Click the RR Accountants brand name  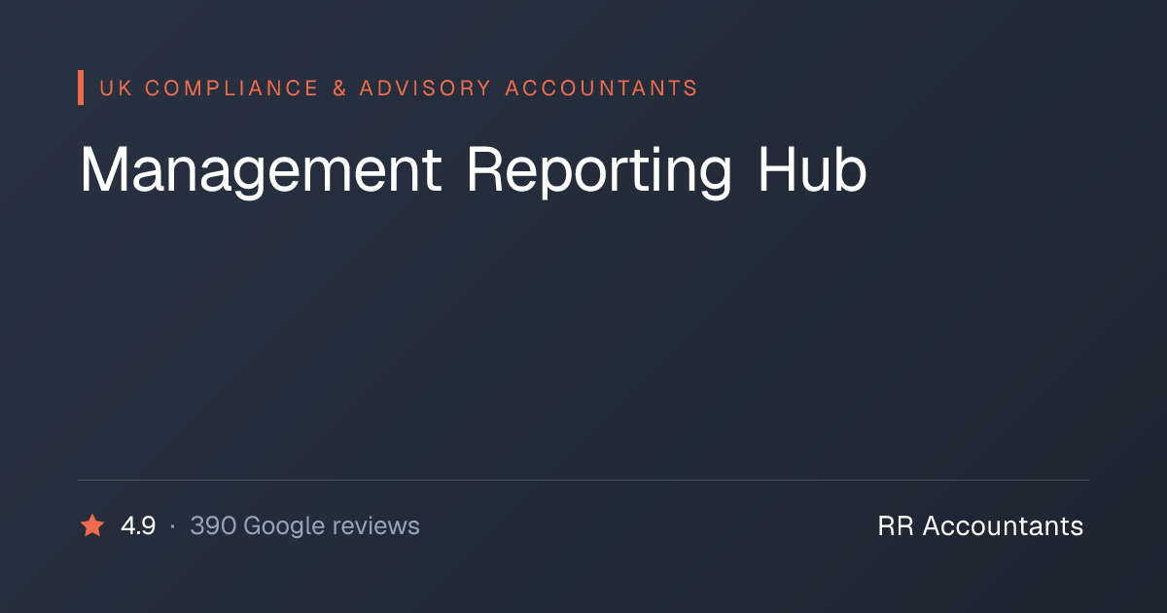point(980,526)
